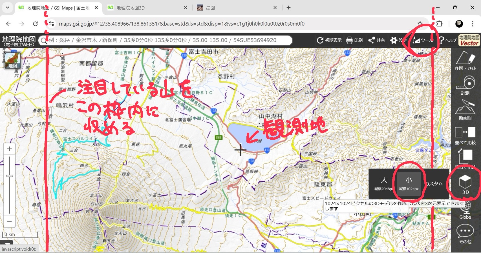Click the 138 route marker near 籠坂峠
This screenshot has height=253, width=481.
click(x=251, y=161)
